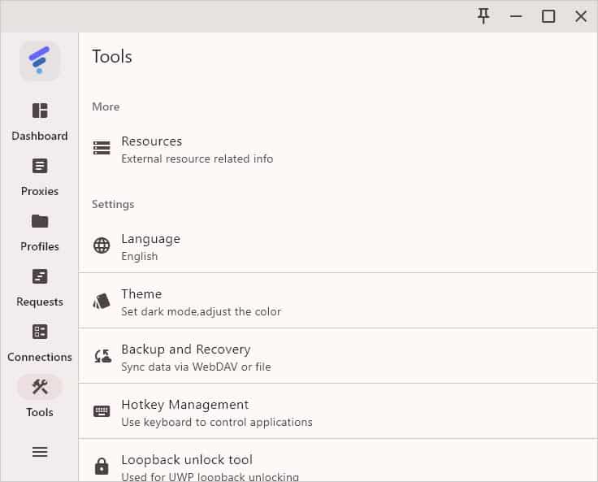The width and height of the screenshot is (598, 482).
Task: Open the Connections icon in sidebar
Action: [x=40, y=332]
